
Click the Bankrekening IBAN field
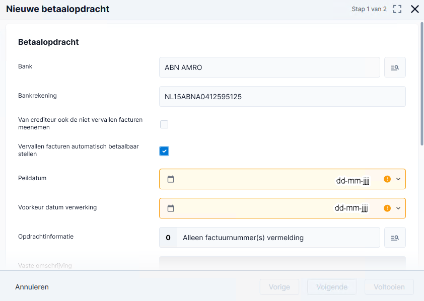[282, 97]
